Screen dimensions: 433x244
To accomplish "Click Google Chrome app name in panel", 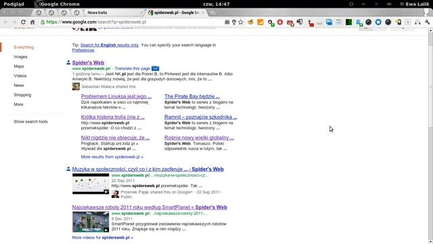I will [x=60, y=4].
